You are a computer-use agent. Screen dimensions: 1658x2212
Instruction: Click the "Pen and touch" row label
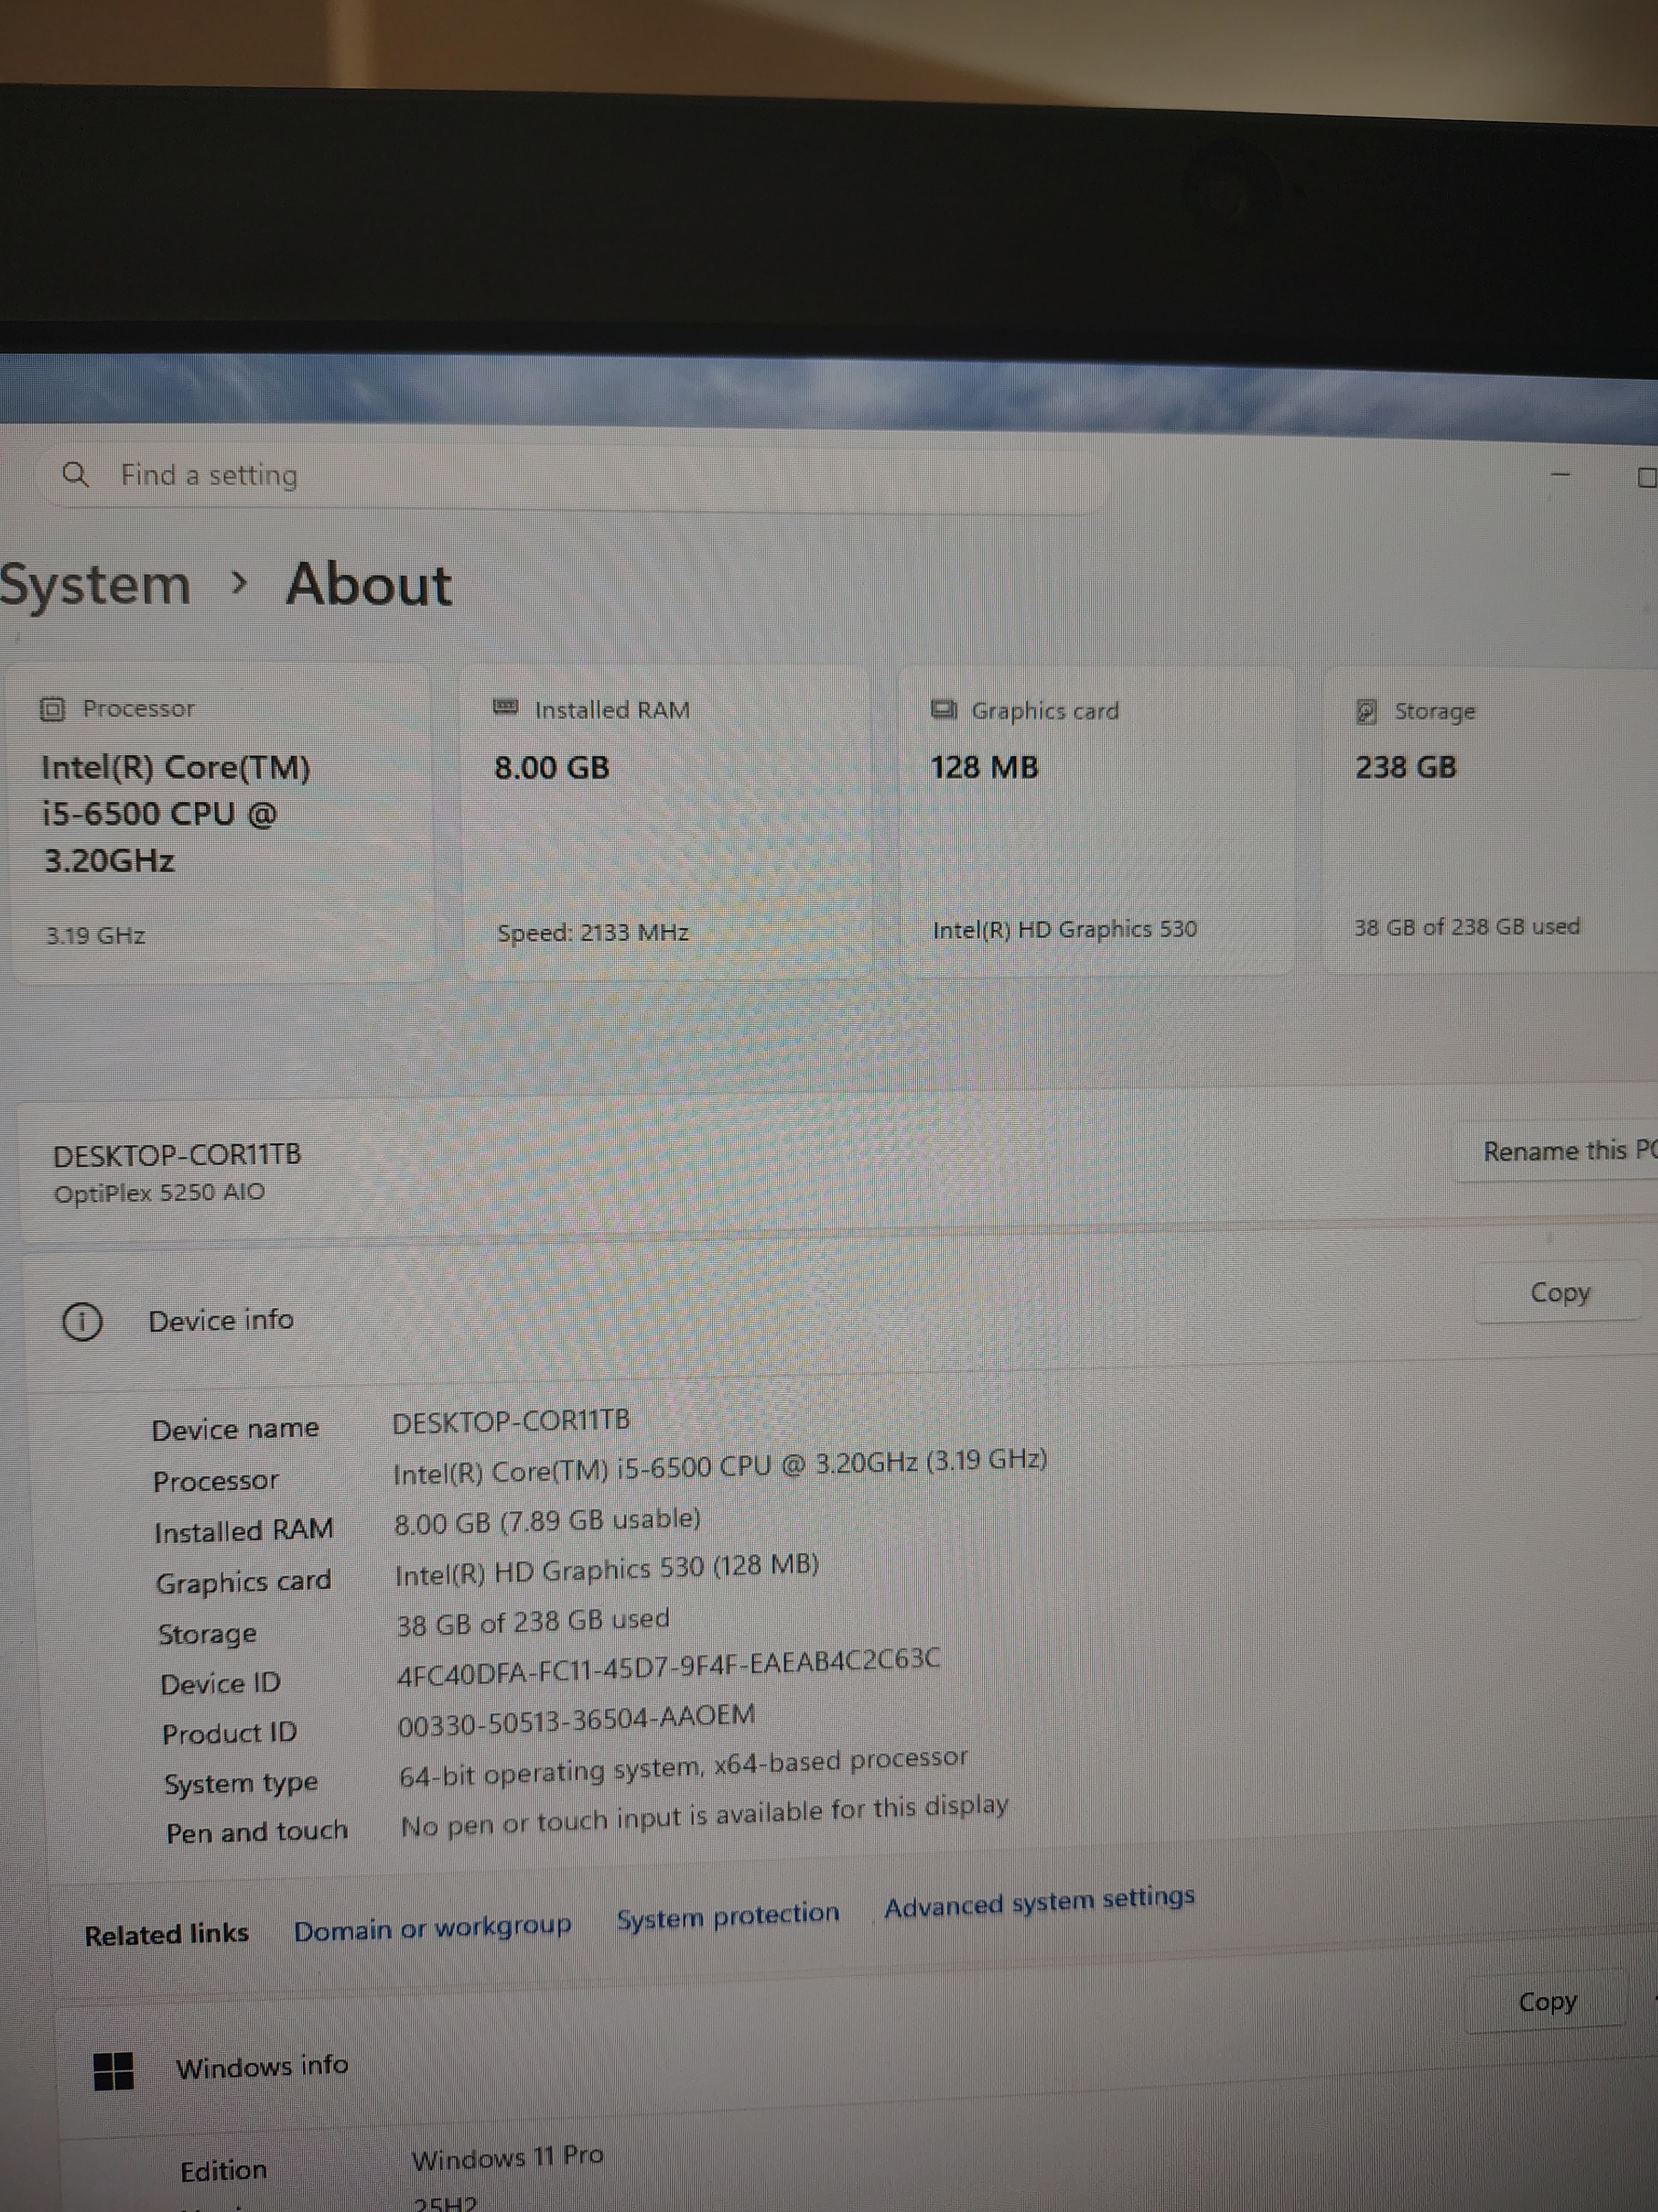pyautogui.click(x=257, y=1832)
